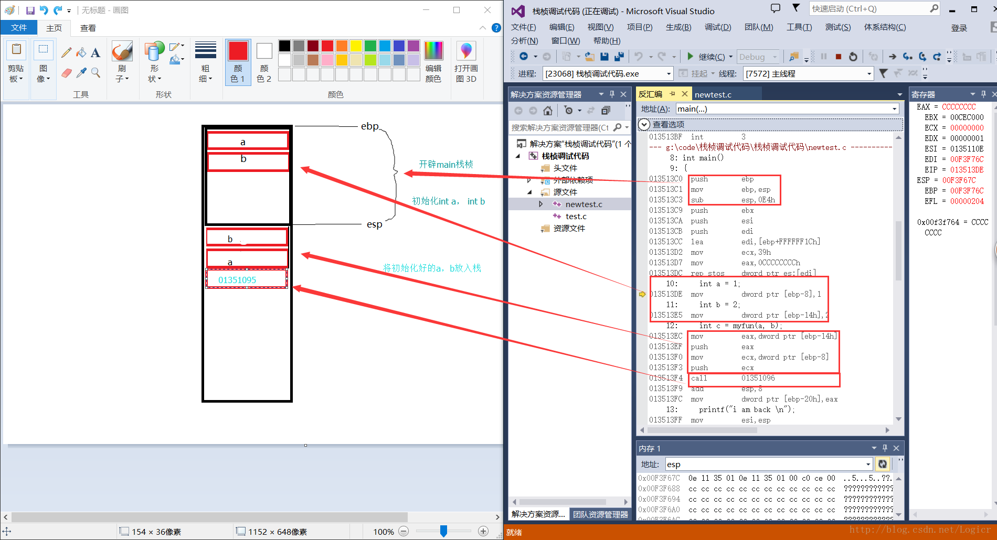This screenshot has width=997, height=540.
Task: Switch to Team Explorer tab
Action: click(x=600, y=514)
